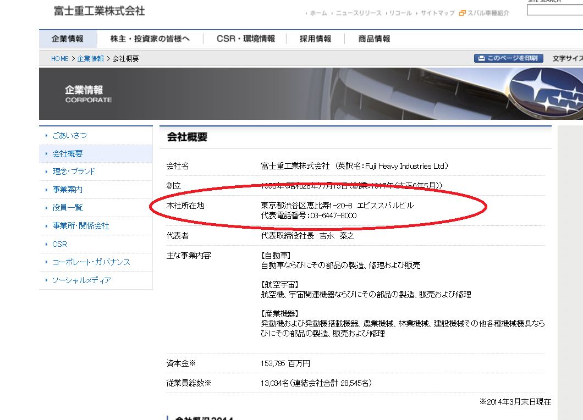This screenshot has width=583, height=420.
Task: Select the 株主・投資家の皆様へ navigation tab
Action: (150, 38)
